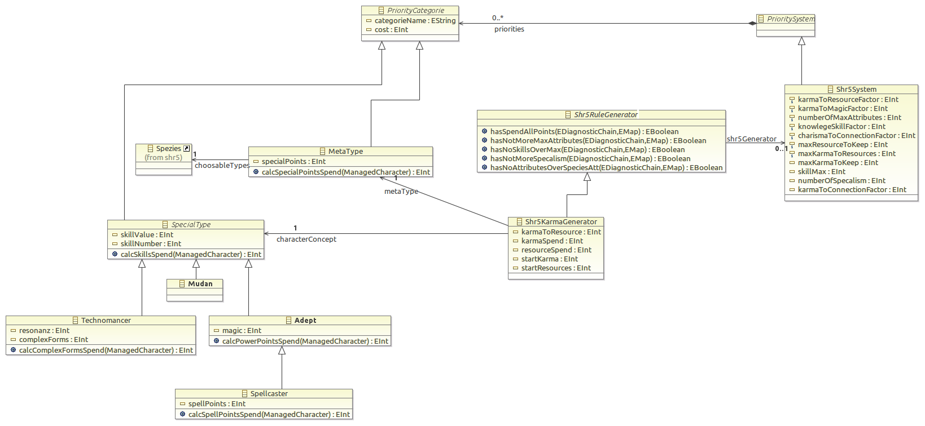Click the Mudan class icon
Viewport: 925px width, 426px height.
(x=182, y=284)
